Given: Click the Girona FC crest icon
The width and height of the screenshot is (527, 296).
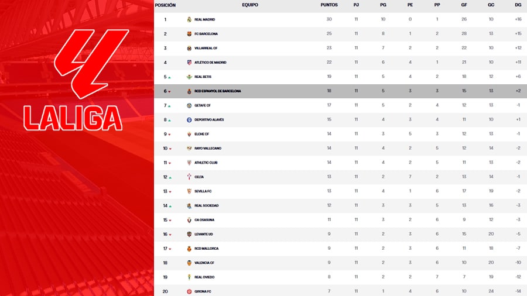Looking at the screenshot, I should point(189,291).
